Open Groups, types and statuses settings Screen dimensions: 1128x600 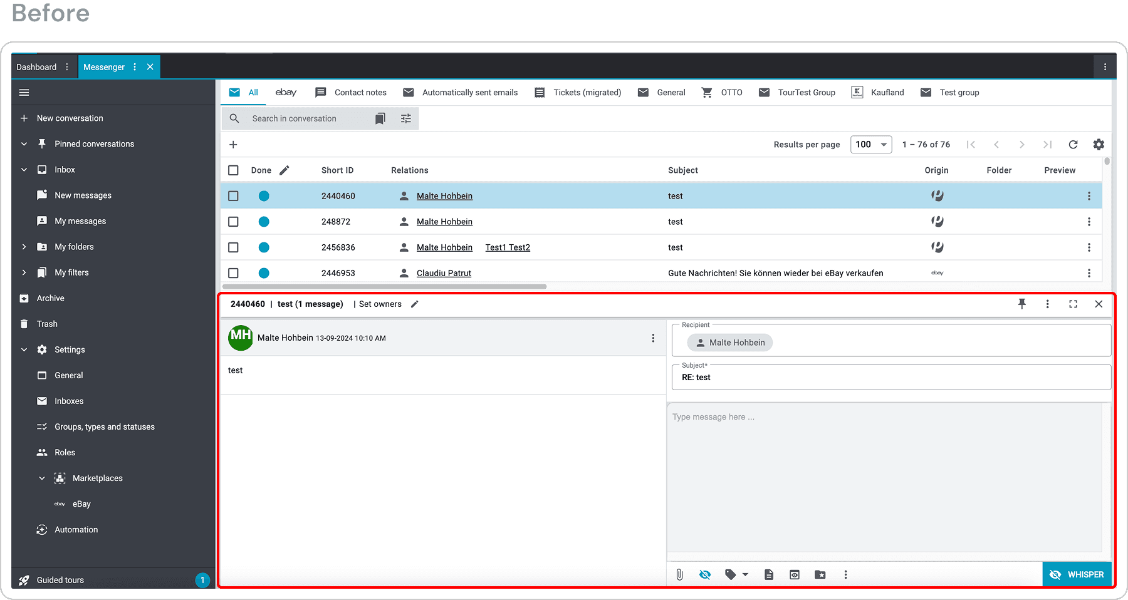click(105, 427)
